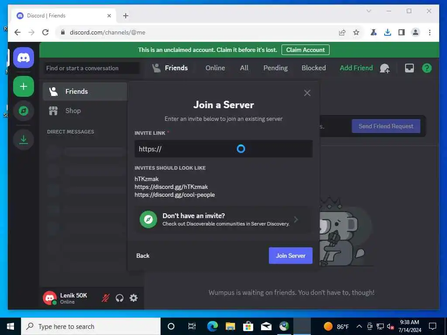Close the Join a Server dialog

click(x=307, y=93)
